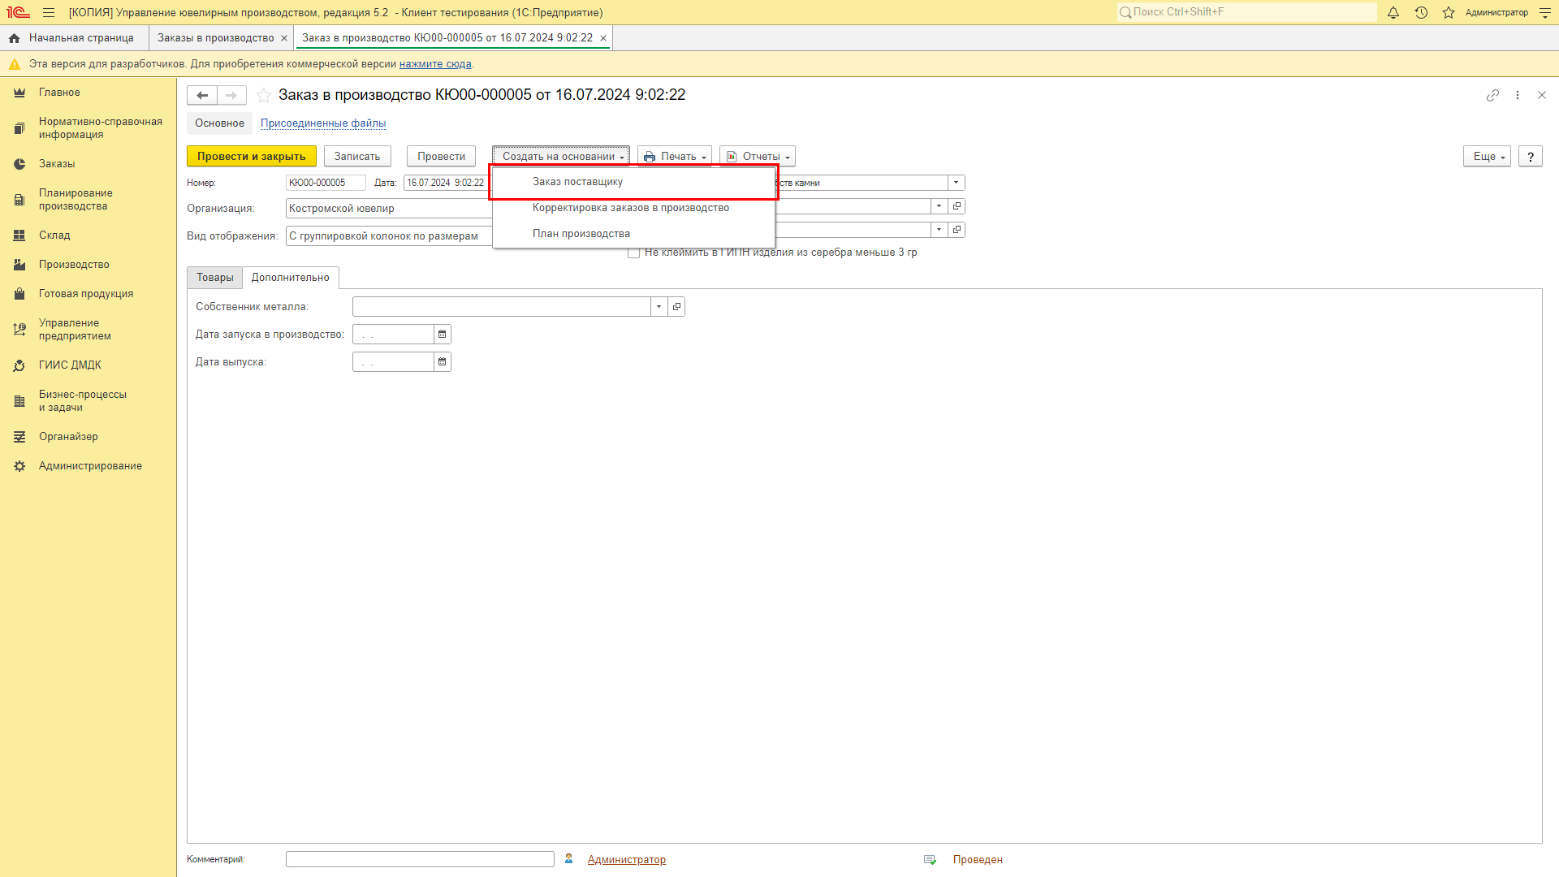Open ГИИС ДМДК section
This screenshot has height=877, width=1559.
[x=70, y=365]
